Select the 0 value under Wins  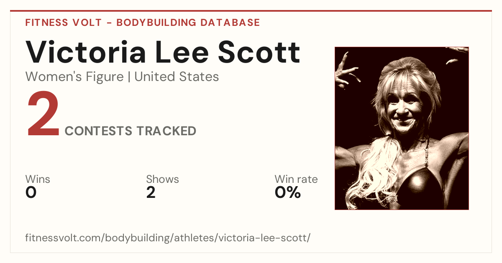pos(31,192)
